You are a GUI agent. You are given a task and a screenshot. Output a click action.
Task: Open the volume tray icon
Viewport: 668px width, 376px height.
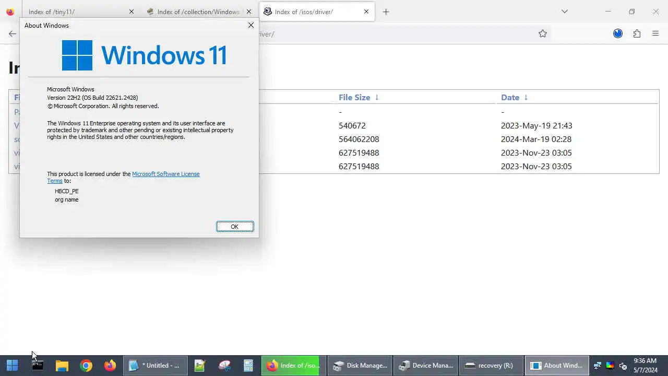click(x=623, y=366)
